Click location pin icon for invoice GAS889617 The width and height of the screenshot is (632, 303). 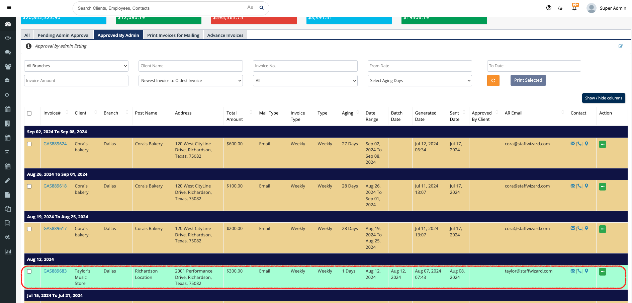point(586,229)
